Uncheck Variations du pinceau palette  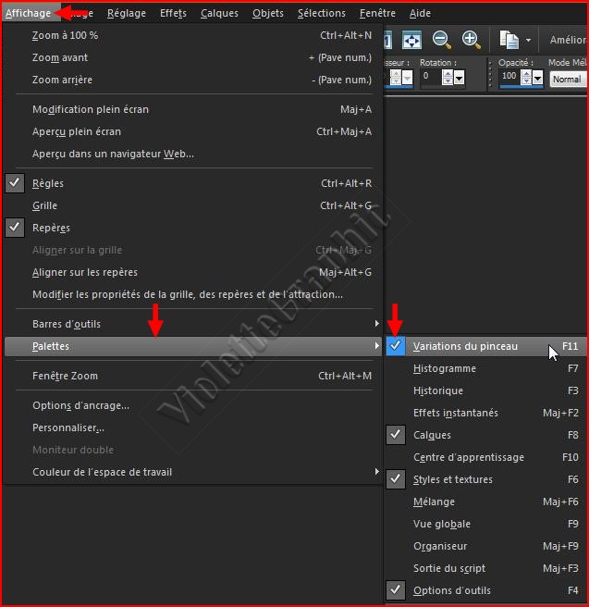point(396,346)
